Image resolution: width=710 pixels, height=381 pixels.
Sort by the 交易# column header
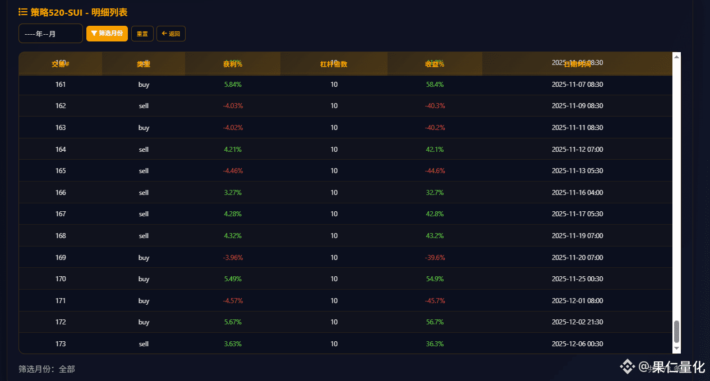point(61,64)
